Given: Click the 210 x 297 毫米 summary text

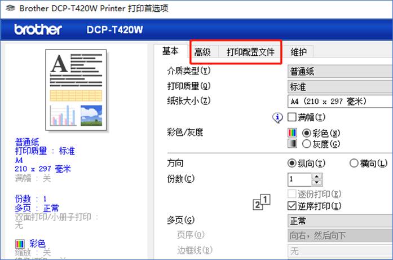Looking at the screenshot, I should (x=43, y=169).
